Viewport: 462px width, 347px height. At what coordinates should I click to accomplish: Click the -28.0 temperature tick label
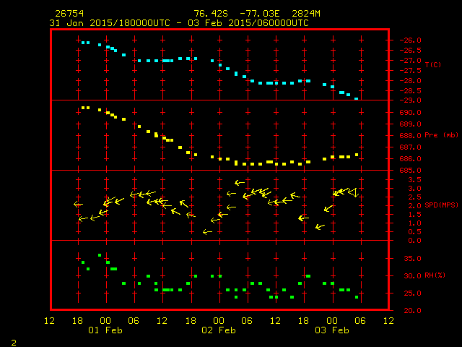(410, 81)
